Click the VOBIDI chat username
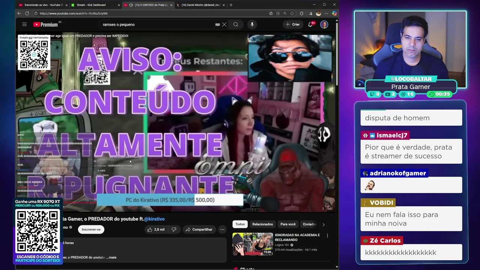This screenshot has width=480, height=270. pos(381,202)
